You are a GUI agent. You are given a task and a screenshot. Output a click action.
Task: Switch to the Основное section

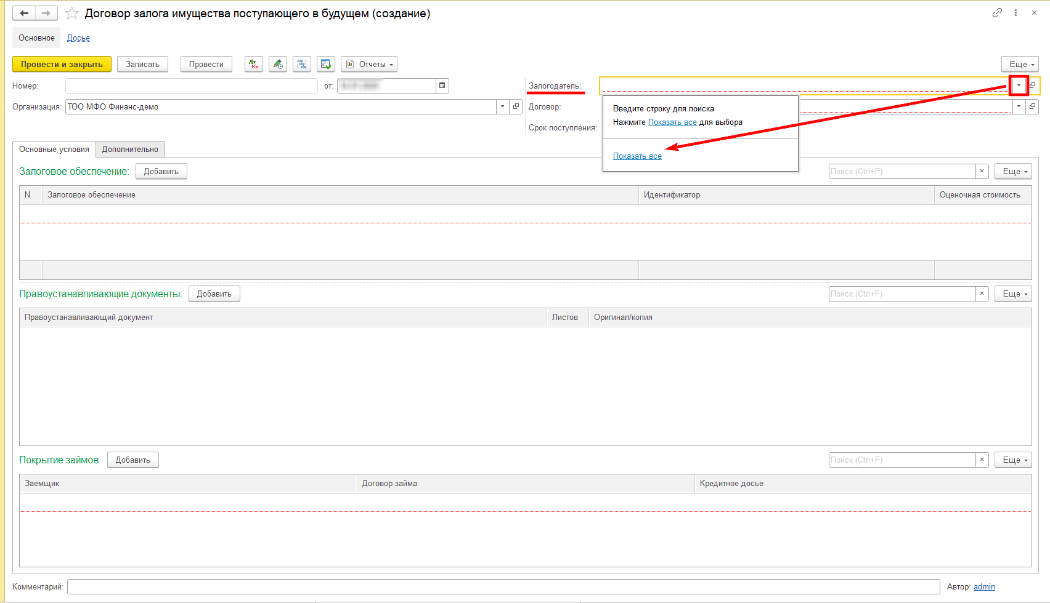pyautogui.click(x=36, y=38)
